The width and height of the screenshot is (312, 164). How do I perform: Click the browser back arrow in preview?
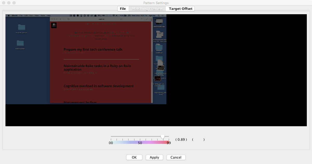(60, 19)
